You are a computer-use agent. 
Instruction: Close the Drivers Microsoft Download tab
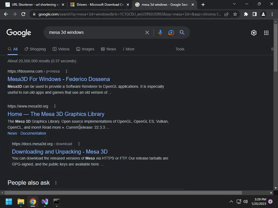coord(128,5)
